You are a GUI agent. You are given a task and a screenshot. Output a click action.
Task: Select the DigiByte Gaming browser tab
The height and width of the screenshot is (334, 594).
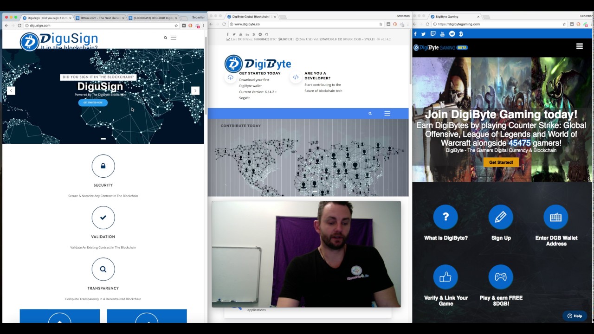(455, 17)
